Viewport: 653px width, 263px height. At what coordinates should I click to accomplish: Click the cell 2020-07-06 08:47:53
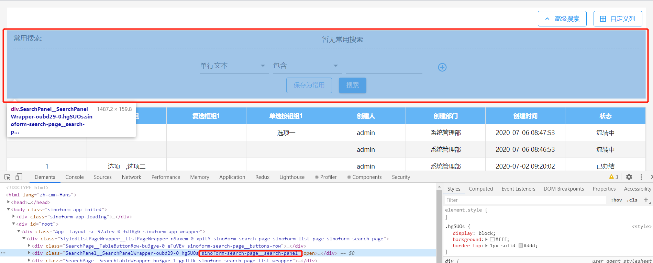tap(525, 133)
